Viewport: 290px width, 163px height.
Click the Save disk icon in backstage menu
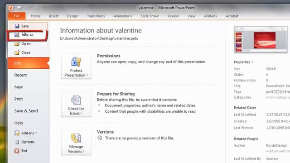point(17,26)
